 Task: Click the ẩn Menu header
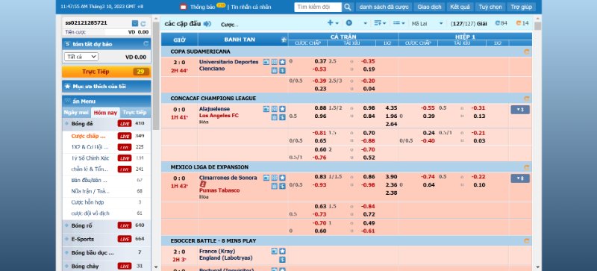click(106, 102)
